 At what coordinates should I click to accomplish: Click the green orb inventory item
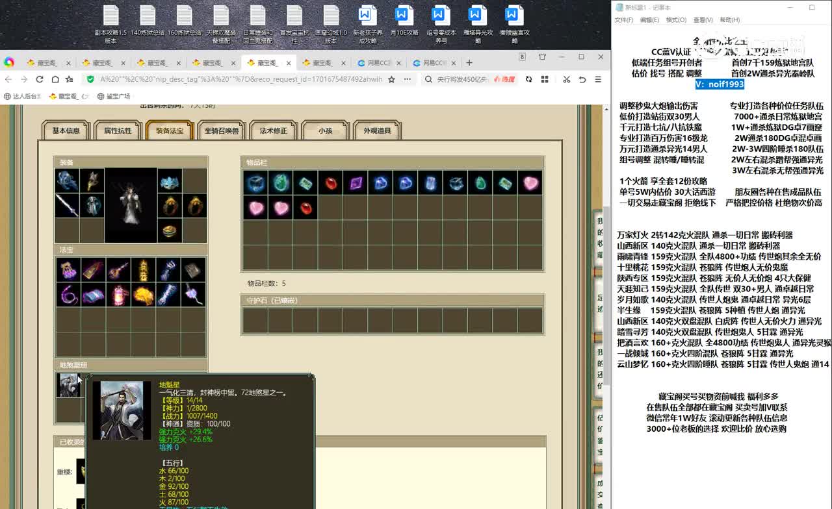pyautogui.click(x=281, y=183)
